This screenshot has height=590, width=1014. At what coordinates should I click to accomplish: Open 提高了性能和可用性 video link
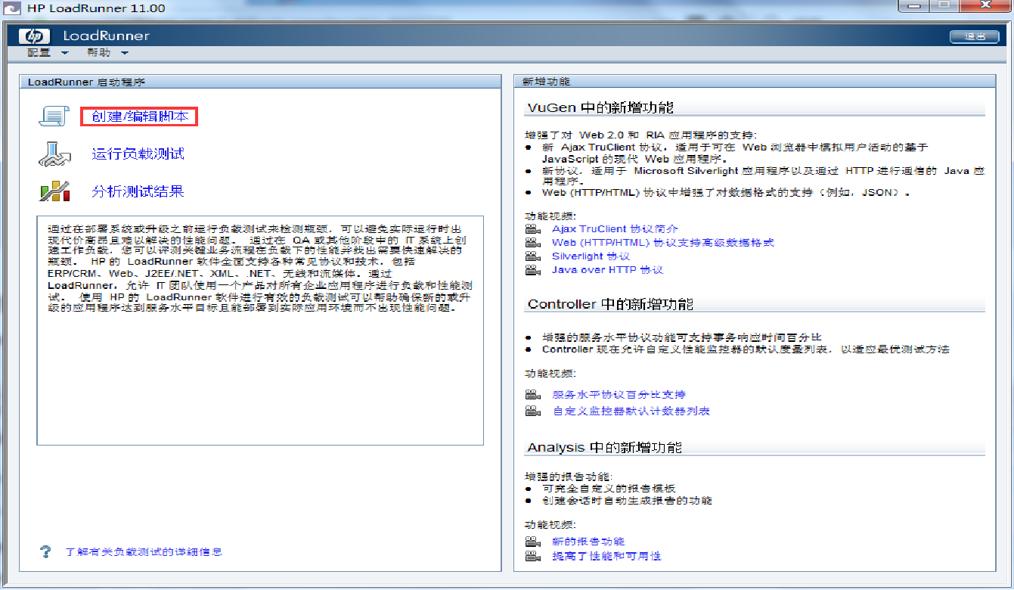607,556
